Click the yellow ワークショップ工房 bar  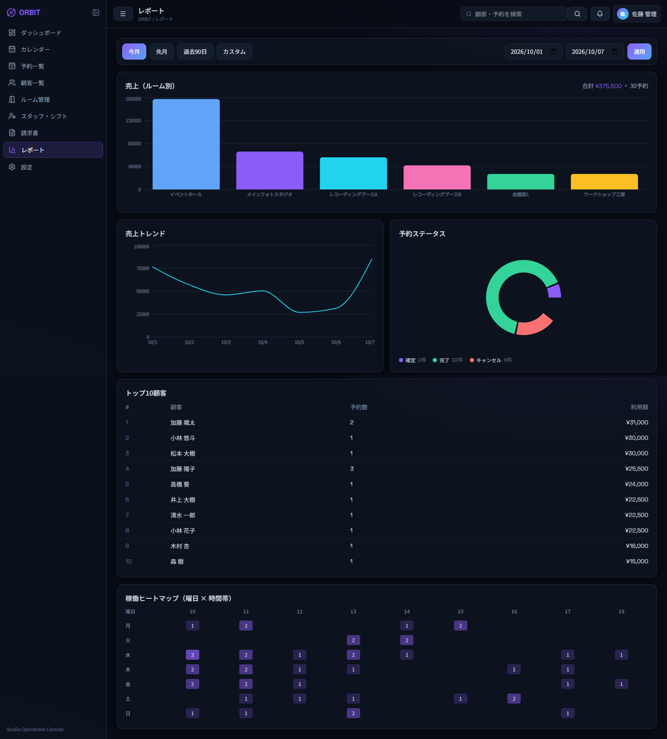[604, 182]
